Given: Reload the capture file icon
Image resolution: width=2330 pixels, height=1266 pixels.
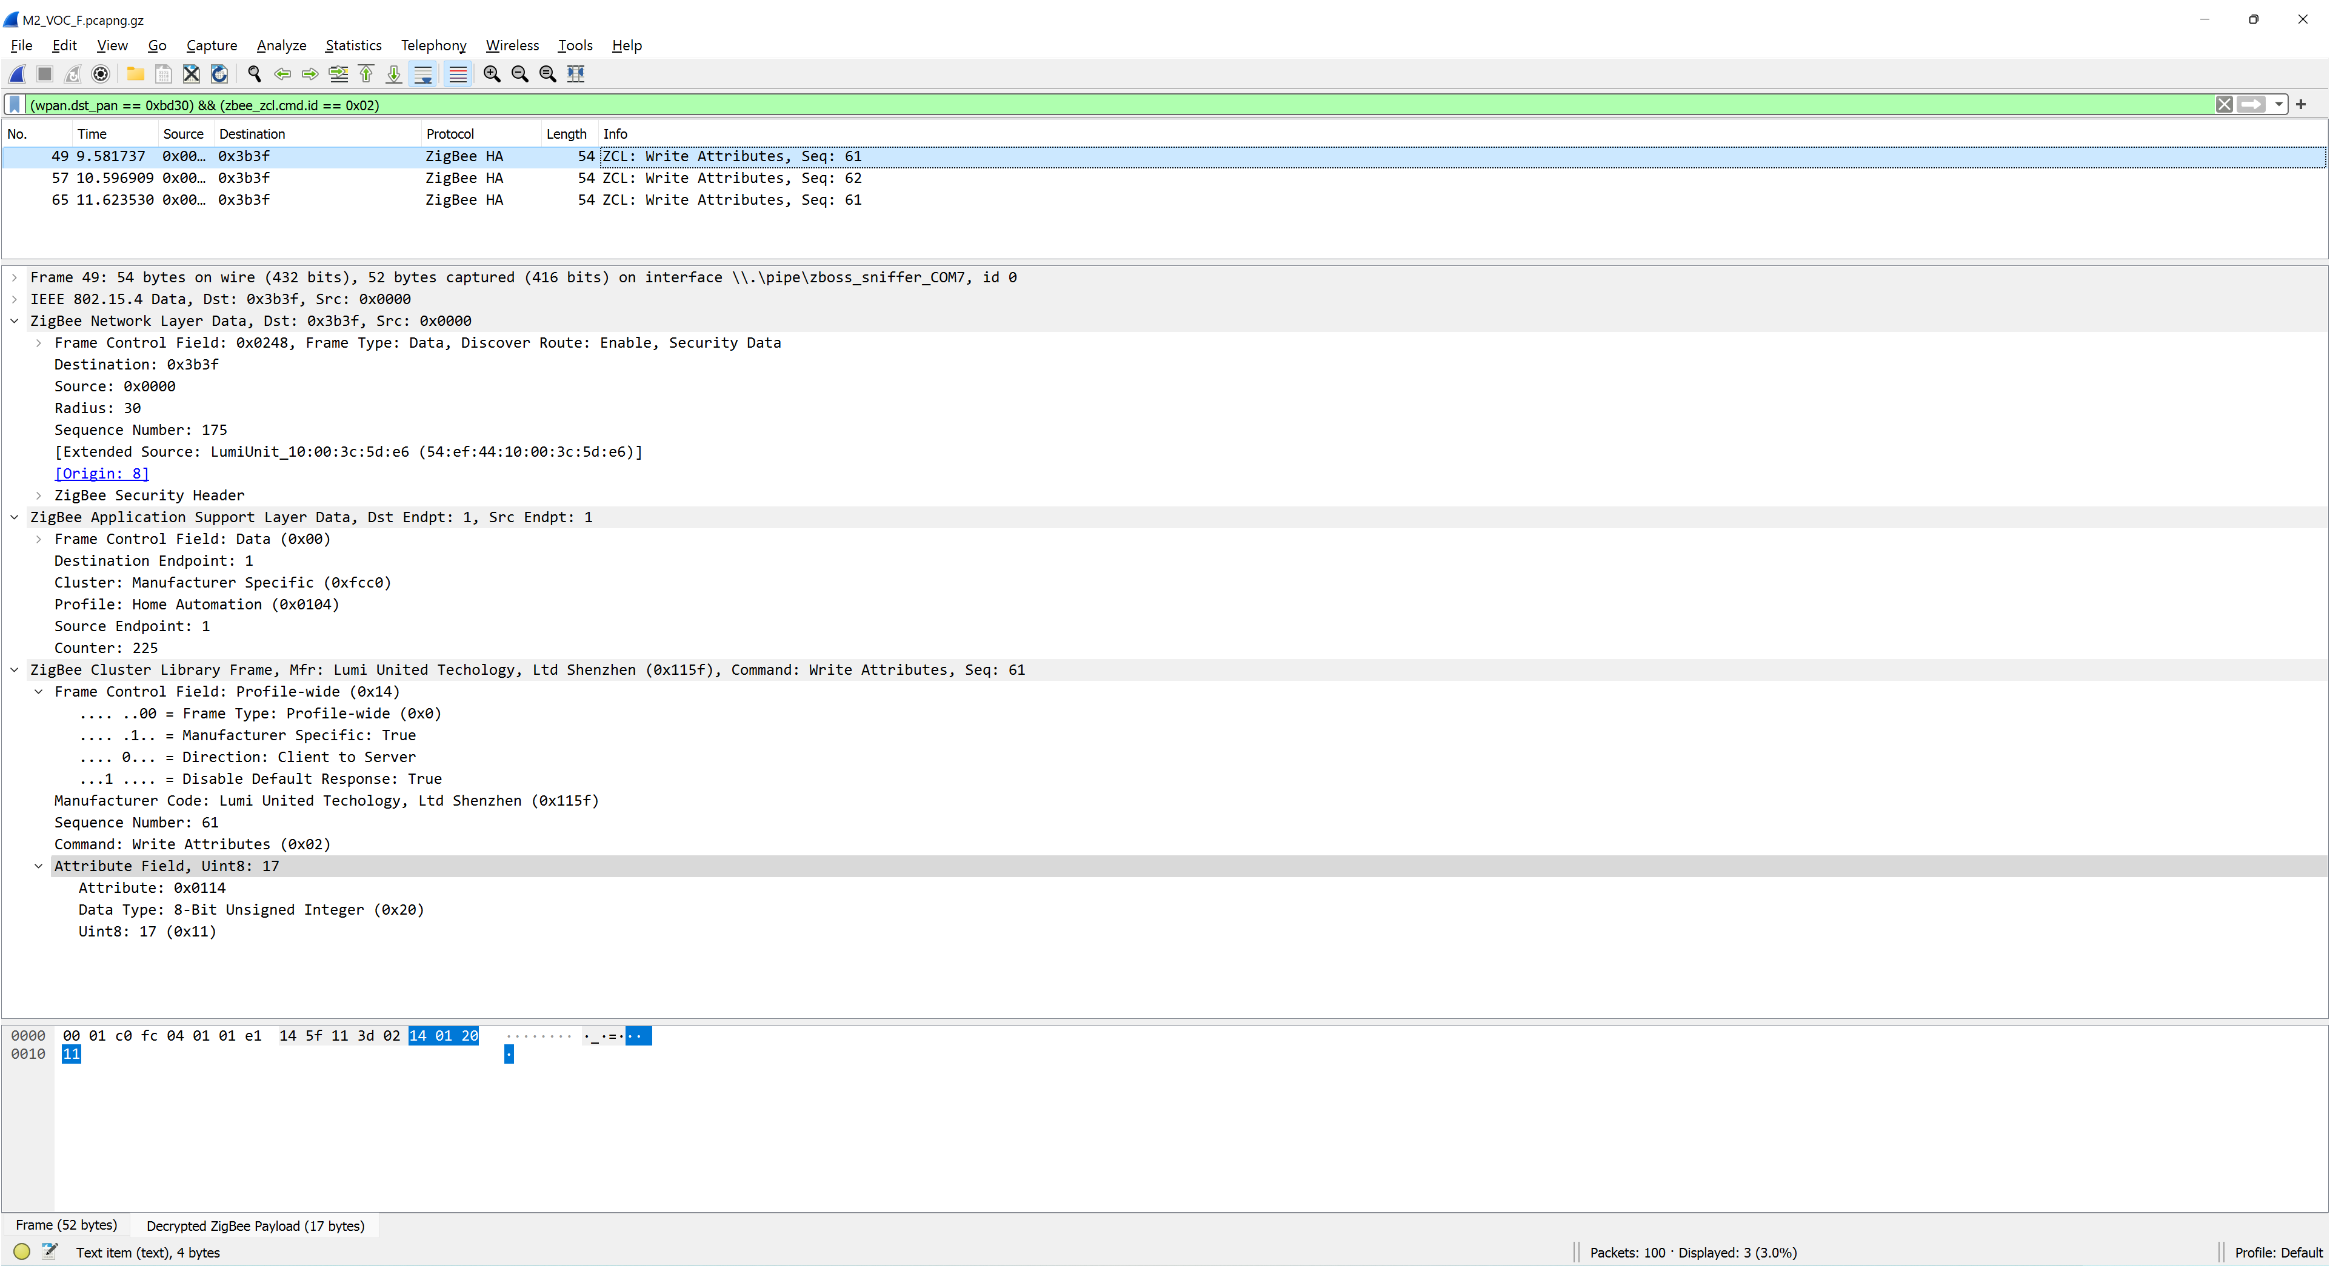Looking at the screenshot, I should click(219, 74).
